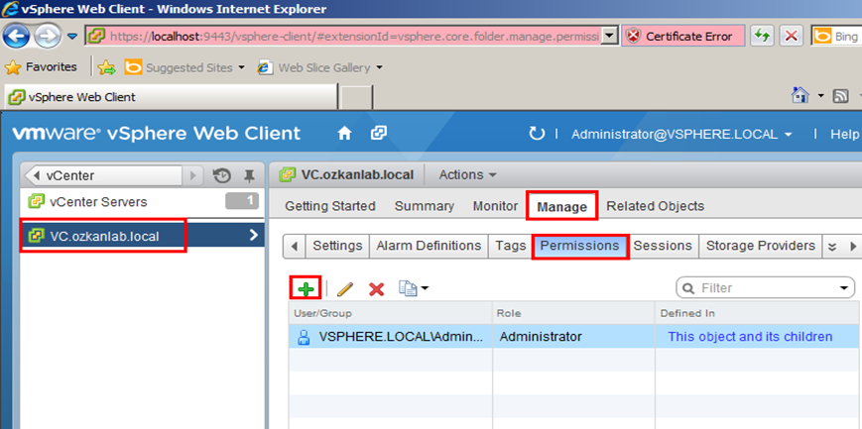This screenshot has height=429, width=862.
Task: Open the Sessions subtab
Action: 663,246
